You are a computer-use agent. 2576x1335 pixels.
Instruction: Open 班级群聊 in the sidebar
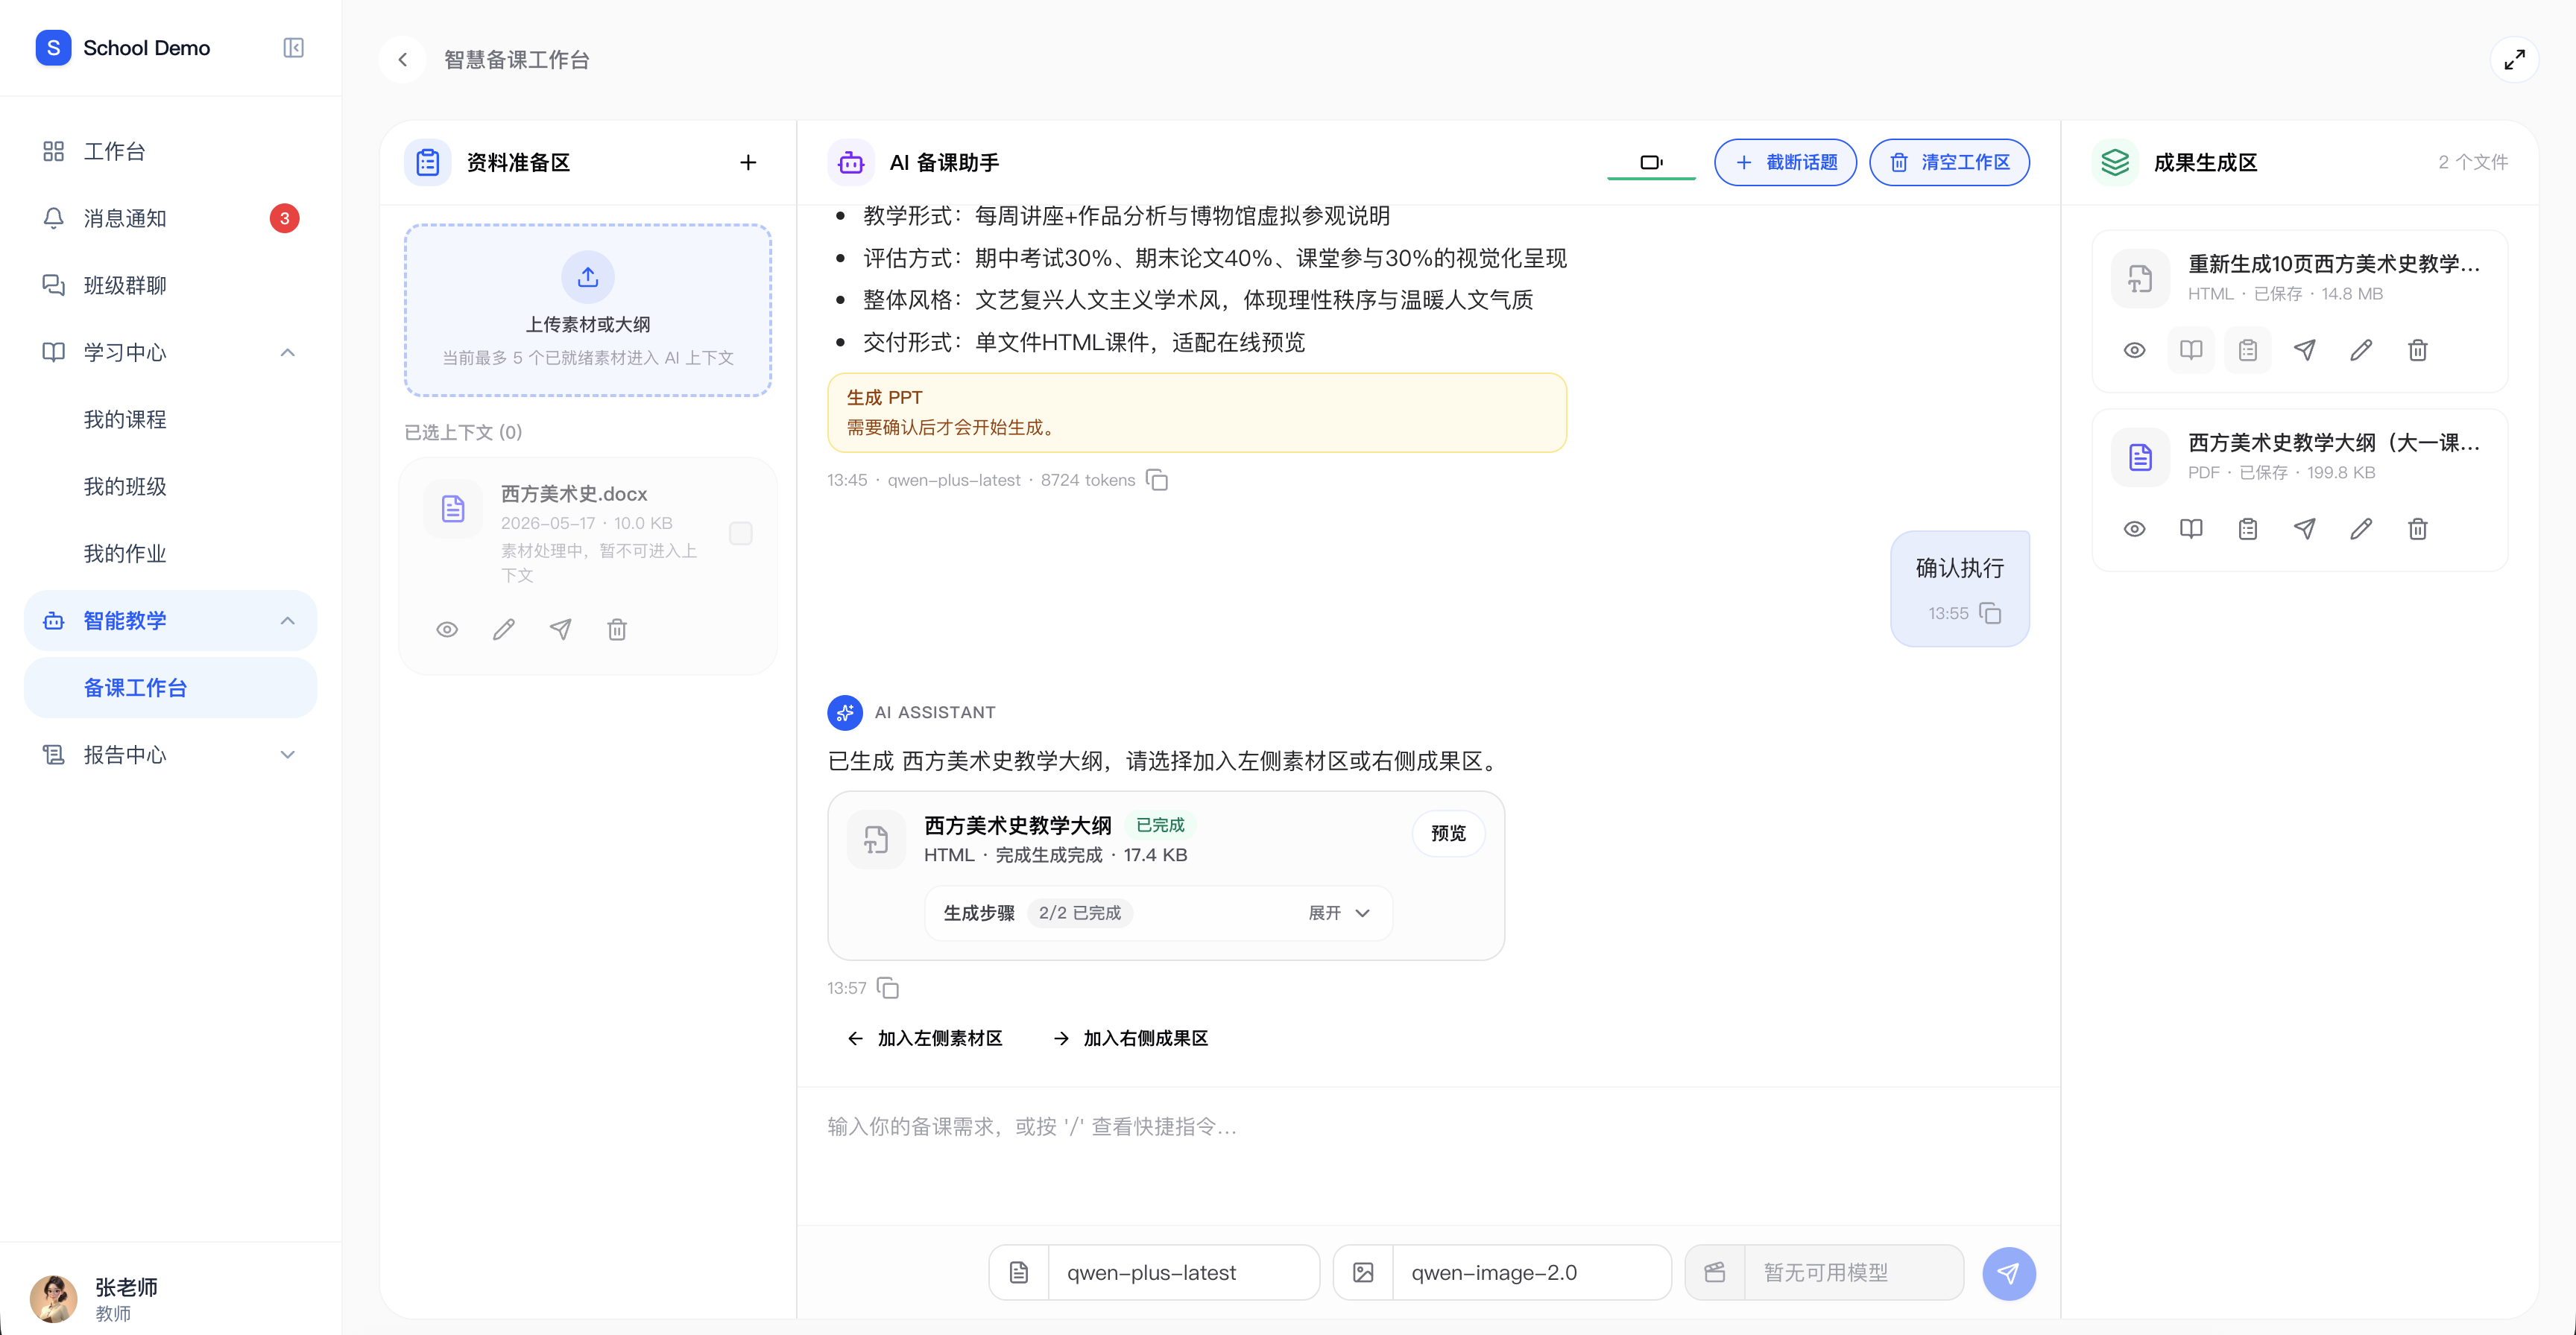tap(170, 285)
